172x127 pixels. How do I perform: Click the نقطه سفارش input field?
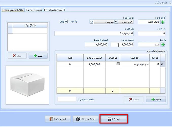(67, 99)
